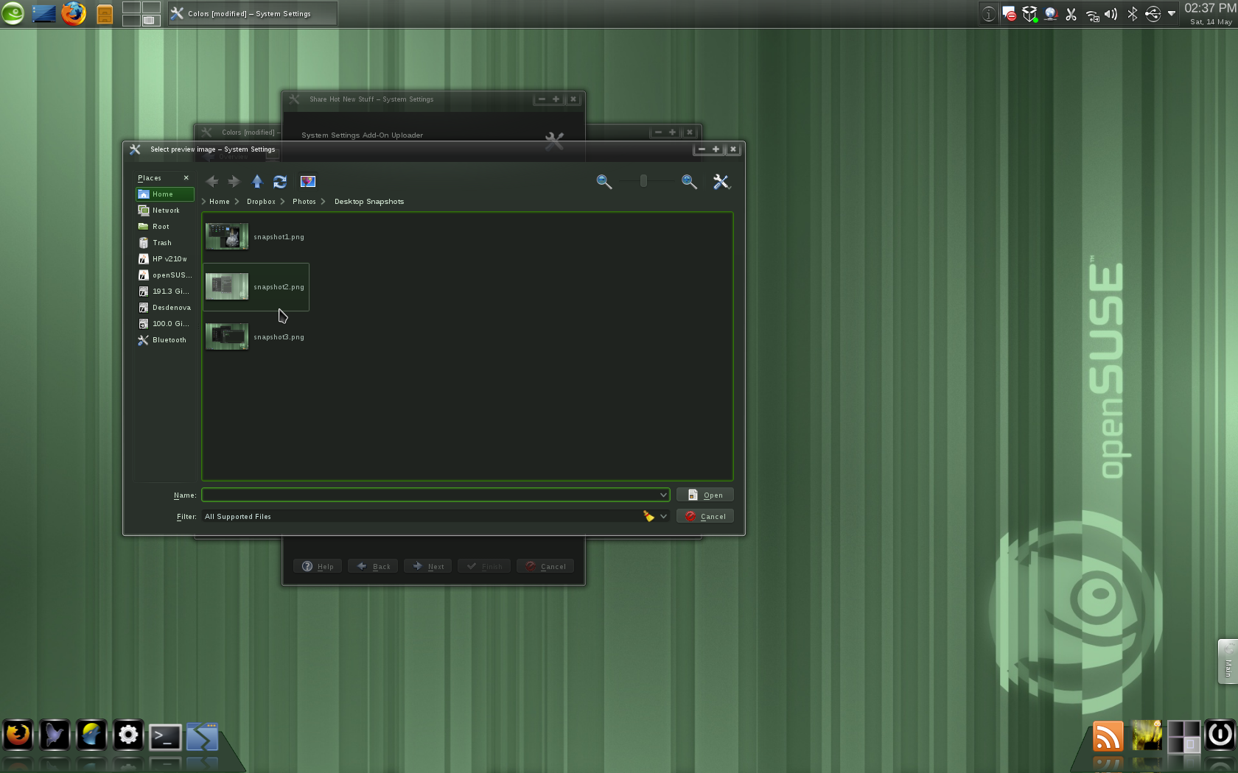Screen dimensions: 1238x773
Task: Zoom in the file thumbnails
Action: click(x=690, y=182)
